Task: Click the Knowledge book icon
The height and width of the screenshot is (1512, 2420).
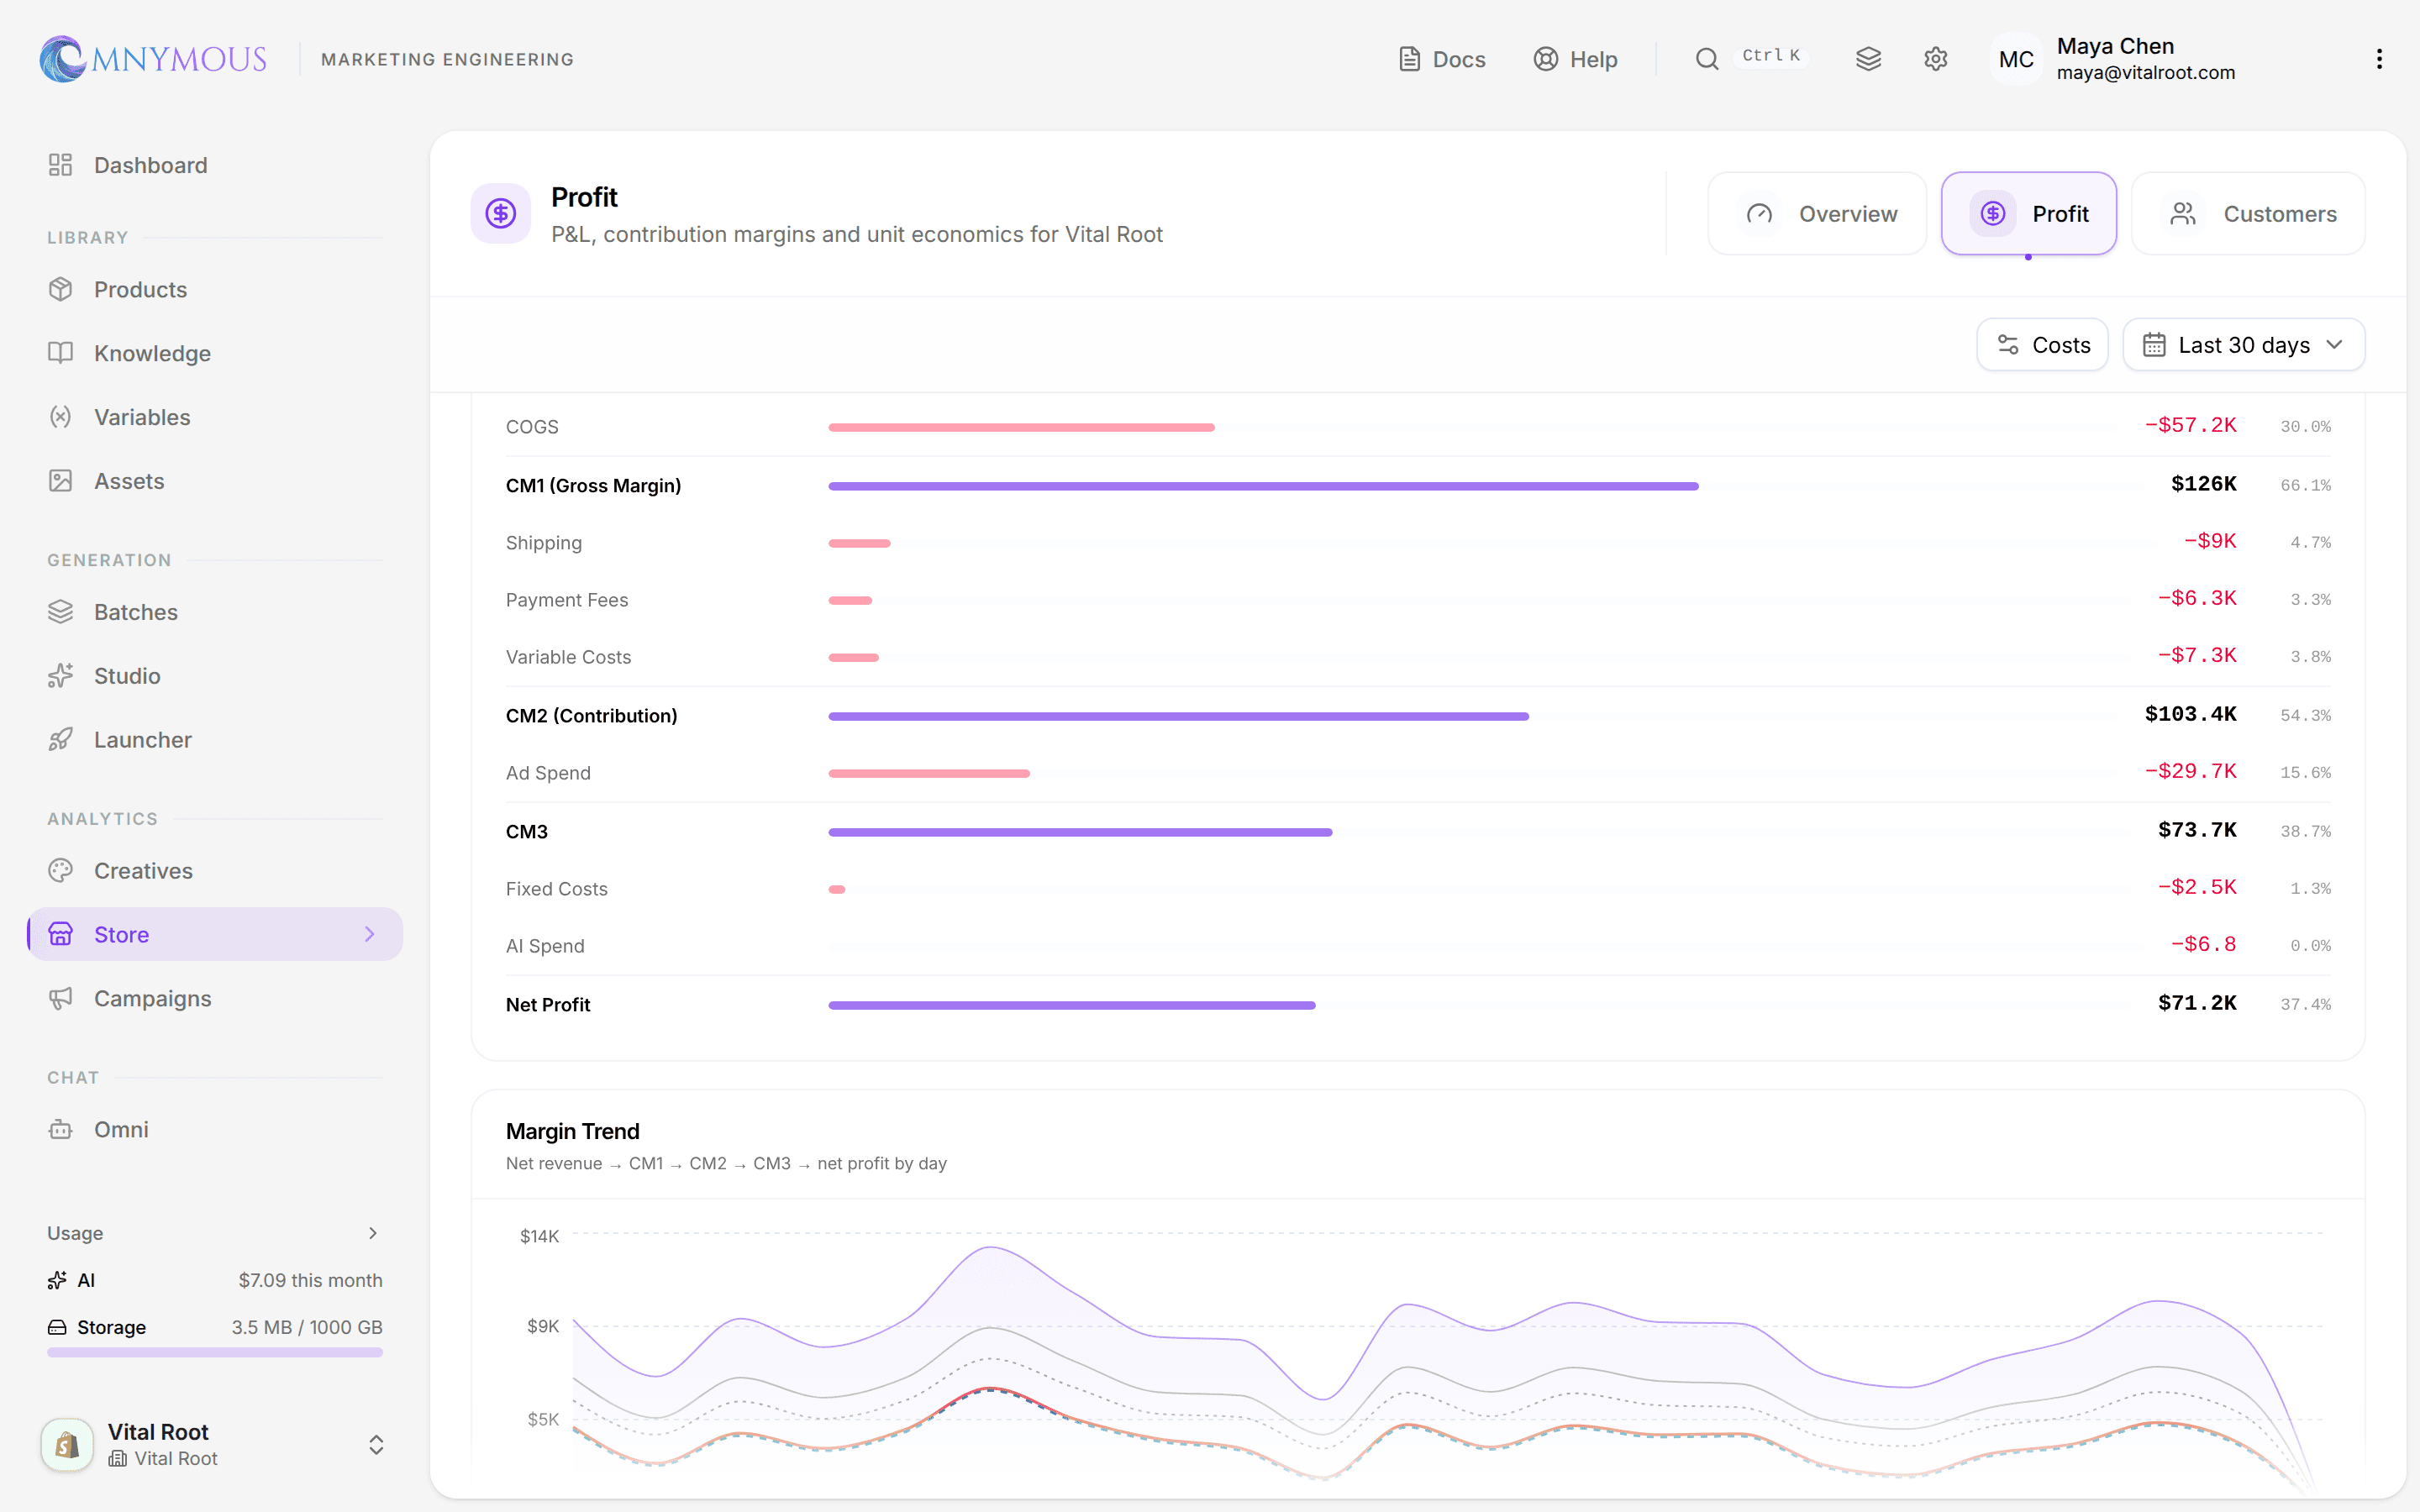Action: pyautogui.click(x=61, y=353)
